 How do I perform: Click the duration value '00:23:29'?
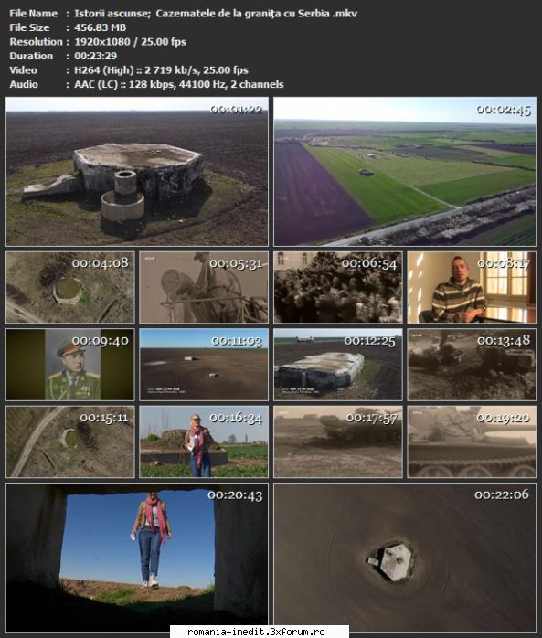pos(96,56)
